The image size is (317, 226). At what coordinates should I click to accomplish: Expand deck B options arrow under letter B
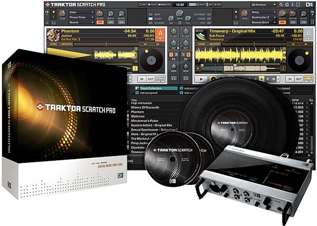tap(309, 38)
